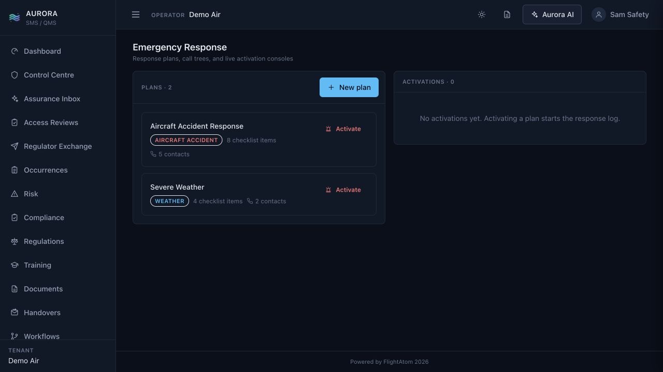
Task: Create a New plan
Action: pyautogui.click(x=349, y=87)
